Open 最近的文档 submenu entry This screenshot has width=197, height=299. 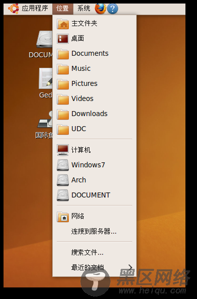click(x=94, y=267)
